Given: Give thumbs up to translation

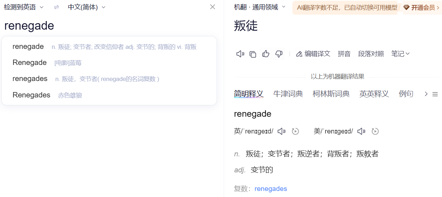Looking at the screenshot, I should pyautogui.click(x=266, y=54).
